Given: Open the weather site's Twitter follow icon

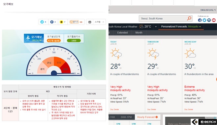Looking at the screenshot, I should (204, 20).
